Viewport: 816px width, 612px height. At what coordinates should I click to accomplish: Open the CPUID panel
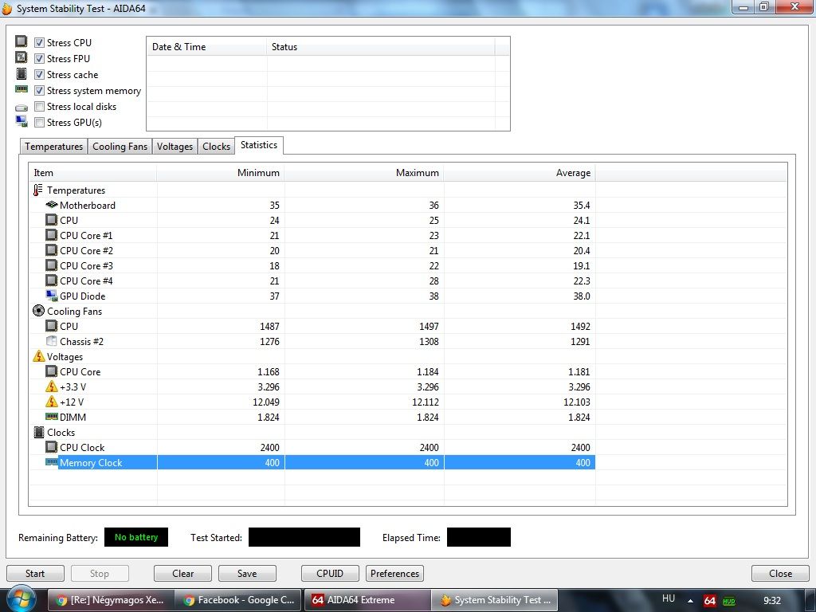[x=330, y=574]
